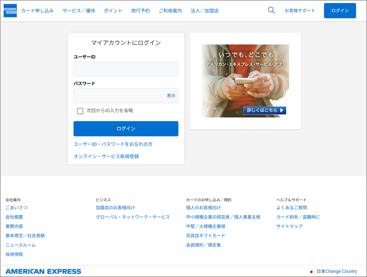Viewport: 367px width, 277px height.
Task: Show password using 表示 toggle
Action: coord(171,96)
